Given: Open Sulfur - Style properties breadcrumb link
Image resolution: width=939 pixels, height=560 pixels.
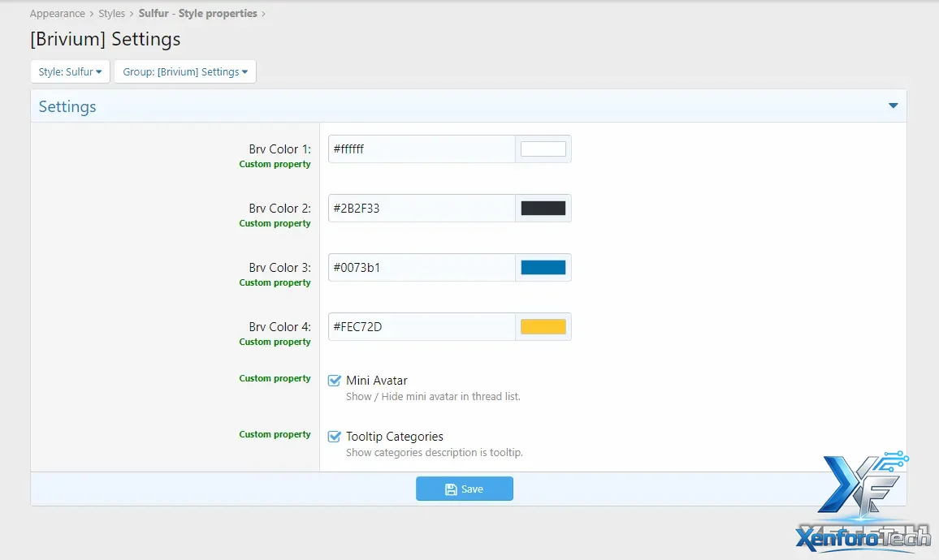Looking at the screenshot, I should click(197, 14).
